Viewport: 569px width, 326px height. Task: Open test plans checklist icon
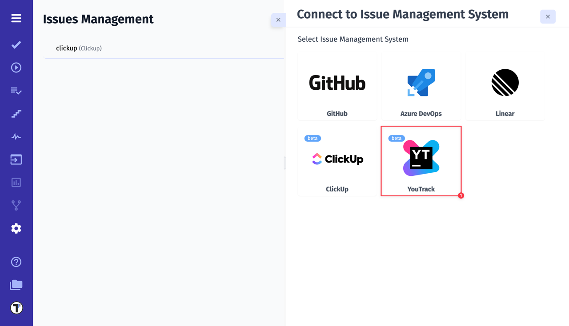(16, 91)
